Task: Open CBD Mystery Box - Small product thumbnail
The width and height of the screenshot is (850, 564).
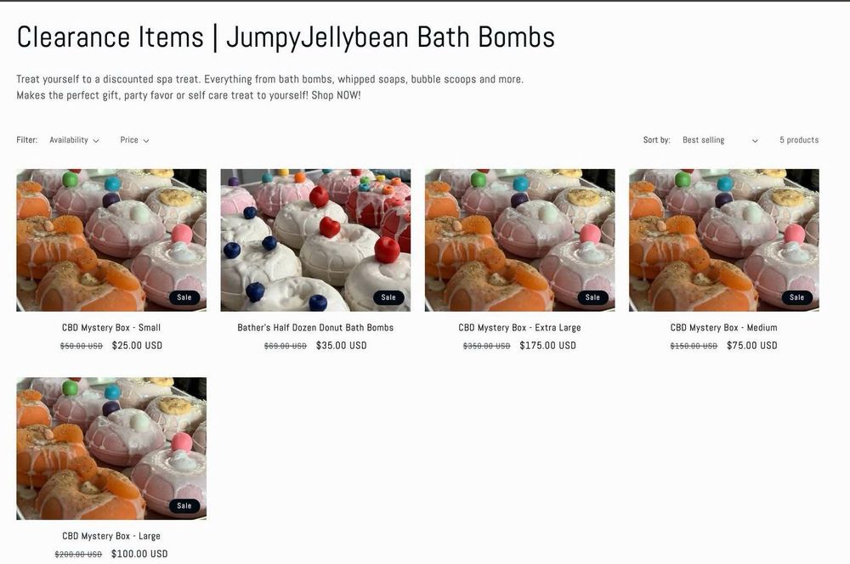Action: [x=111, y=240]
